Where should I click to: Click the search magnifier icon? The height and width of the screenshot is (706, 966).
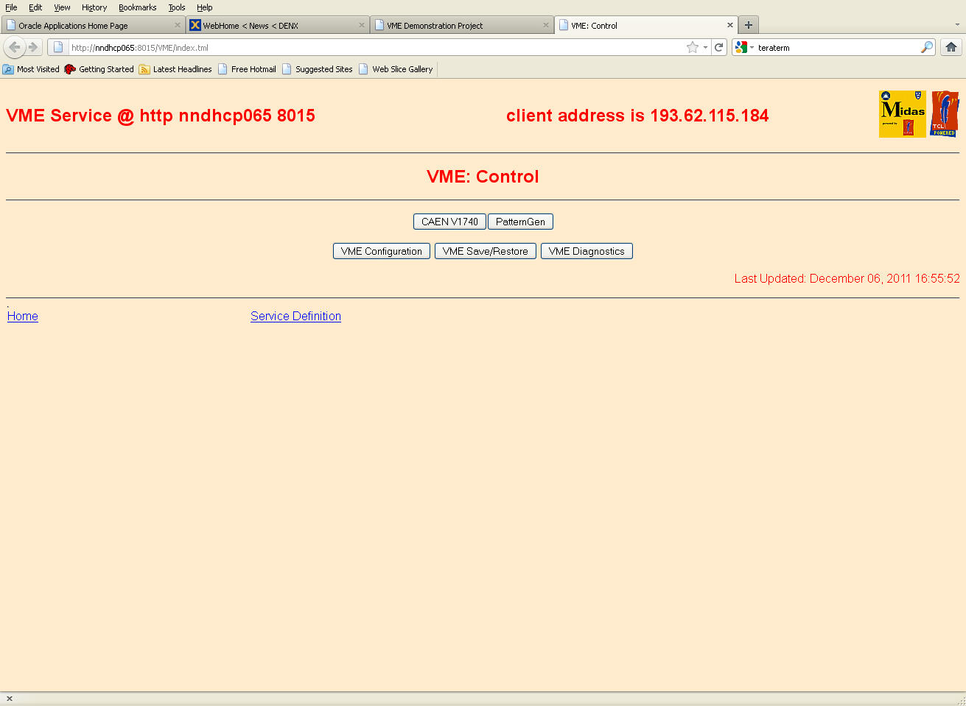(926, 47)
